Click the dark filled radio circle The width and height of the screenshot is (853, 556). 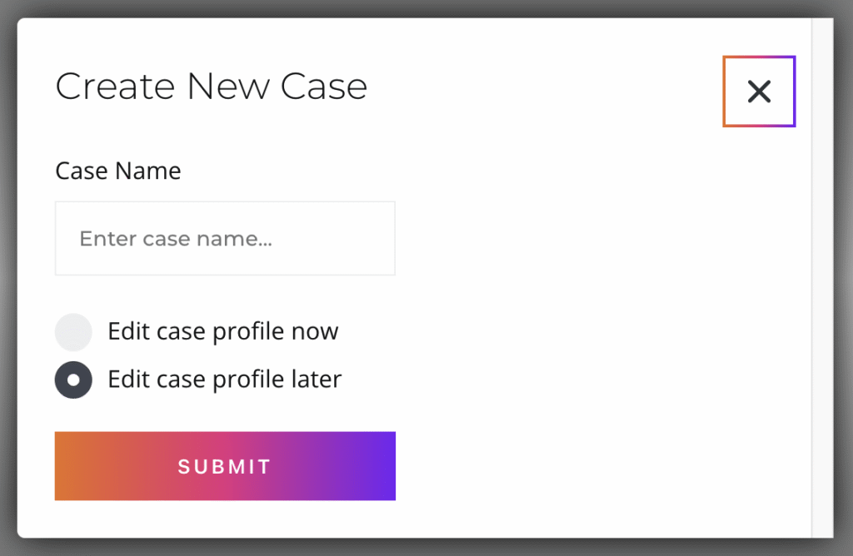tap(73, 380)
